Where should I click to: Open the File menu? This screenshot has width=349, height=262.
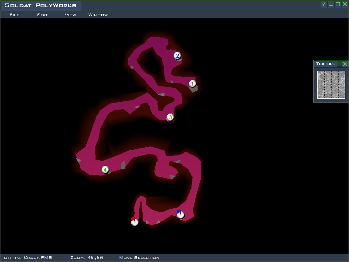(x=14, y=15)
